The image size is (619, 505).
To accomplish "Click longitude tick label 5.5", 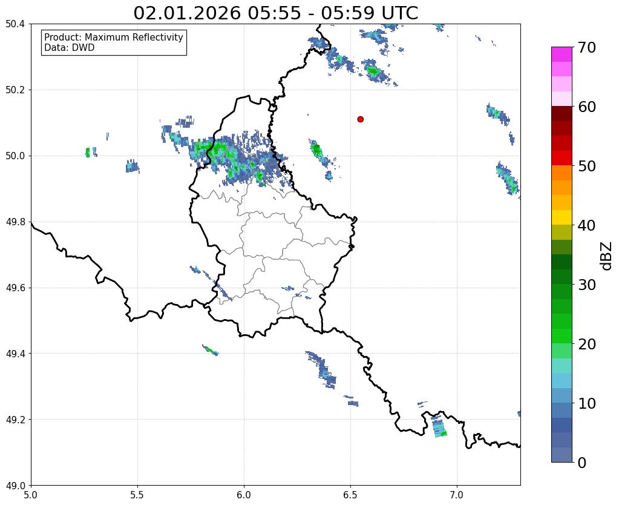I will [x=137, y=495].
